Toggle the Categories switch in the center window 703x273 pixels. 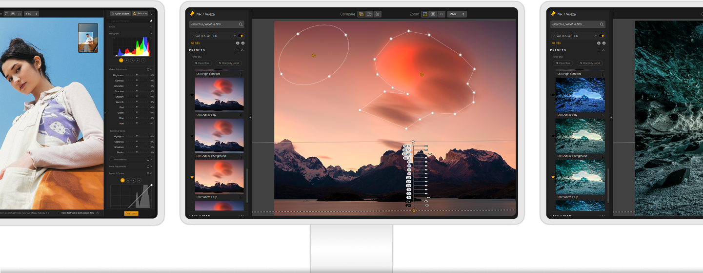241,36
